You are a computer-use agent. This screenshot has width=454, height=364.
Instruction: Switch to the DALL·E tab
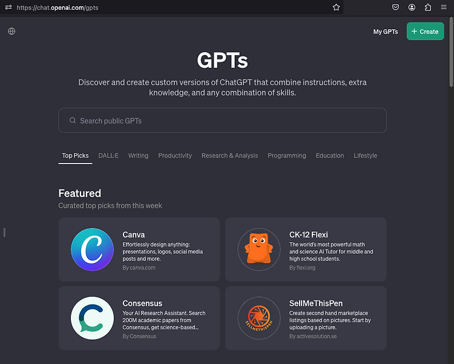(108, 156)
